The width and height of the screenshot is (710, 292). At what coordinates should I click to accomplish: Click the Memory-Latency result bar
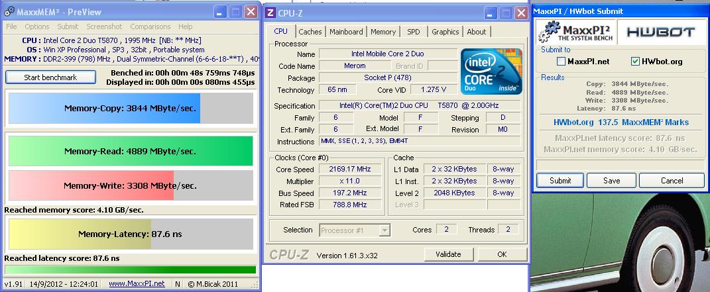(131, 234)
